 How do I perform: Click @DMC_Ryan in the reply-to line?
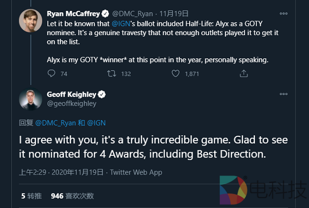55,123
